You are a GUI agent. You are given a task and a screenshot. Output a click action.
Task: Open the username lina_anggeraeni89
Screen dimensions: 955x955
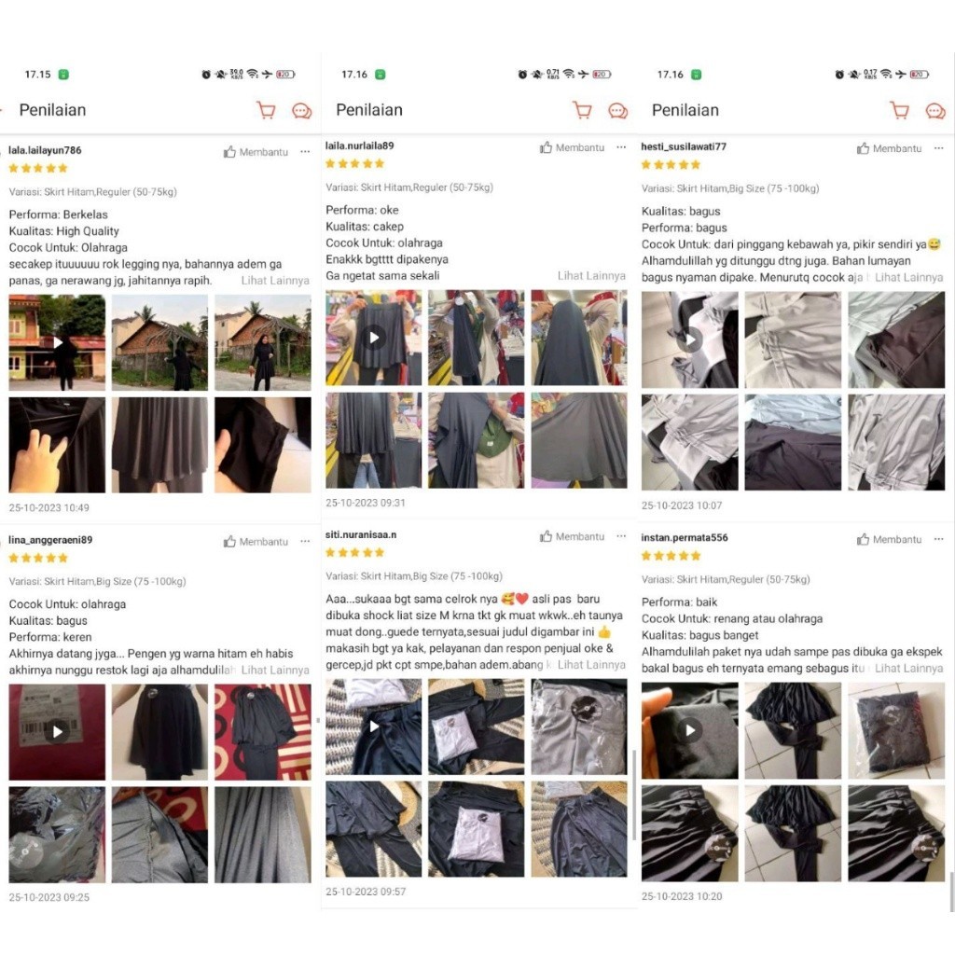click(50, 540)
